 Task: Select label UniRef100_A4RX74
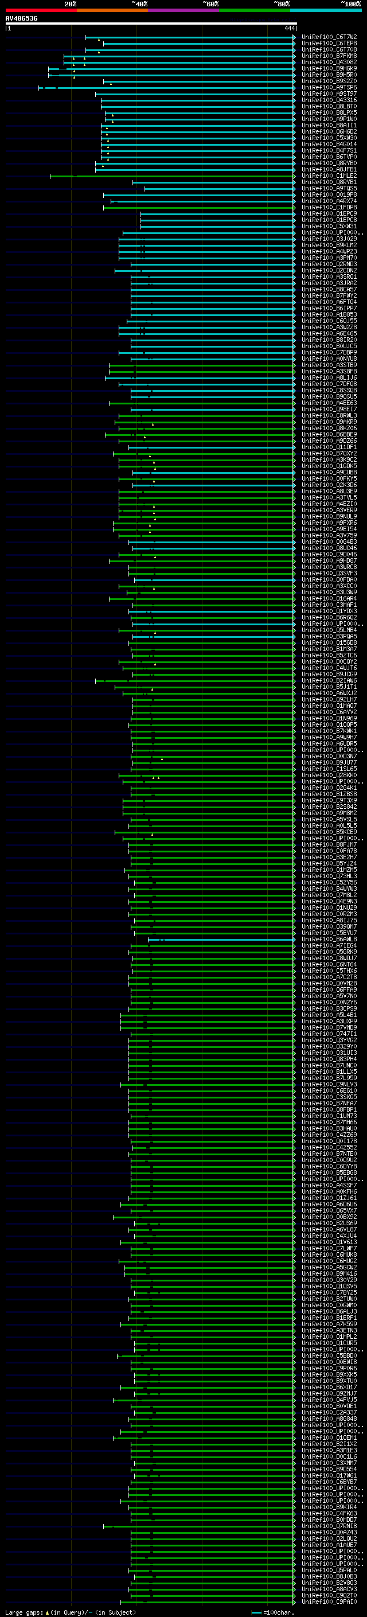pyautogui.click(x=329, y=201)
